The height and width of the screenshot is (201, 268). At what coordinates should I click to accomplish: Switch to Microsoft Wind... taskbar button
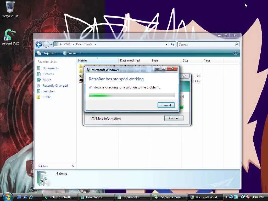click(206, 197)
